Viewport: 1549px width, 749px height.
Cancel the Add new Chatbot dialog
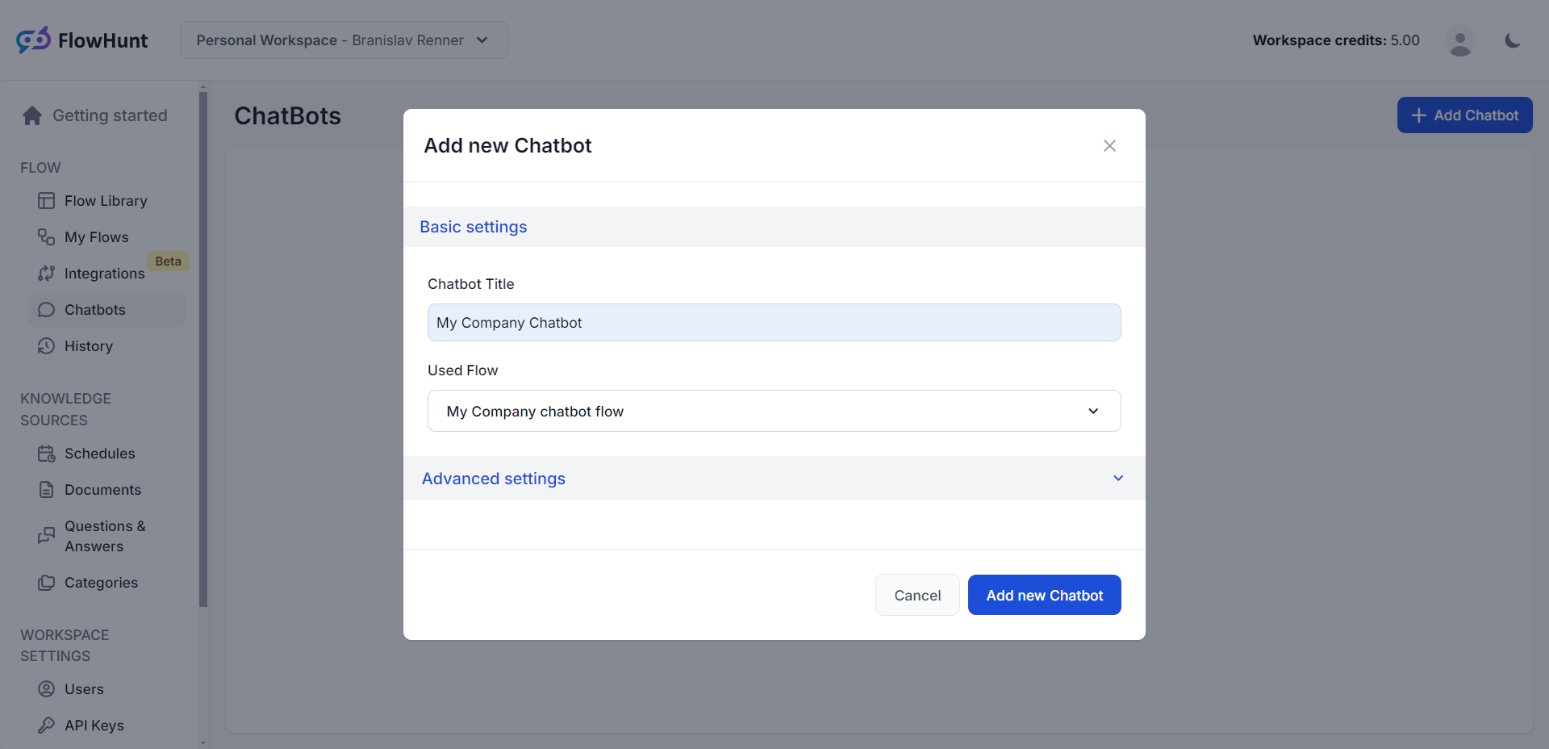917,596
